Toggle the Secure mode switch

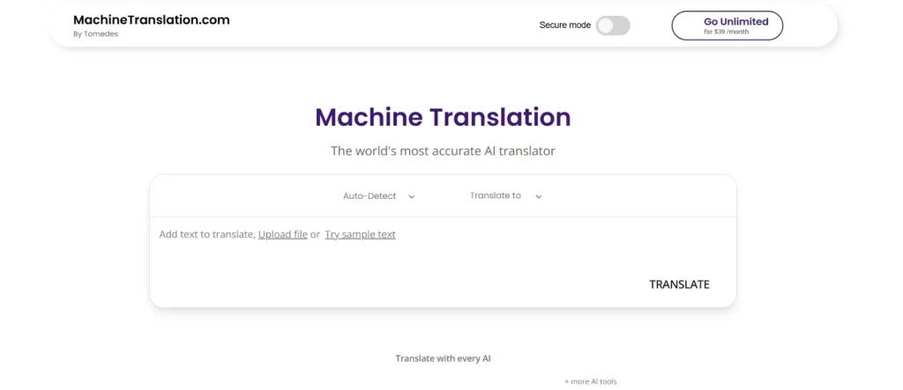click(613, 26)
